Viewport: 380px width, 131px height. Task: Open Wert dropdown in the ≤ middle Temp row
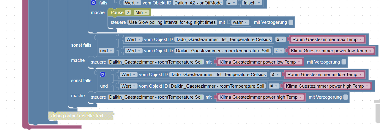tap(128, 75)
